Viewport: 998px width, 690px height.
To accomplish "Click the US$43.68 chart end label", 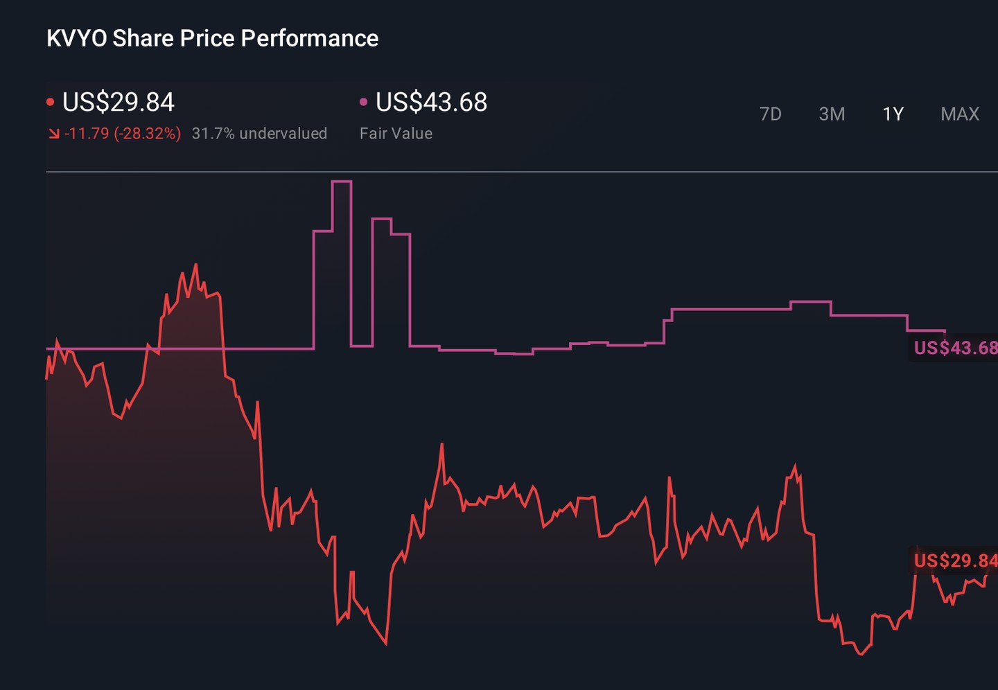I will (956, 348).
